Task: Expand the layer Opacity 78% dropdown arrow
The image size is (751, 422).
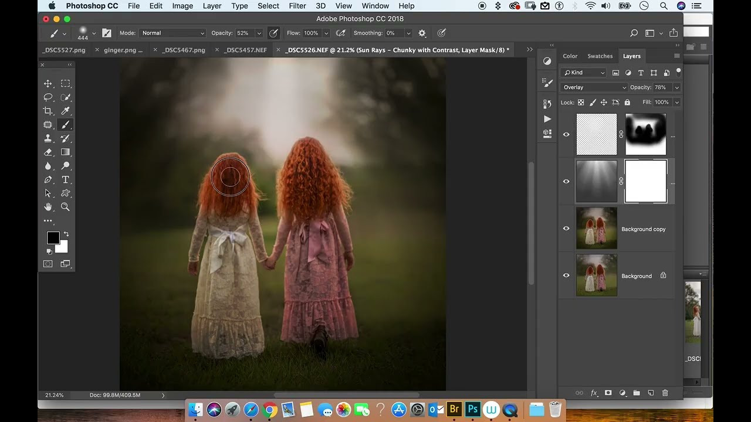Action: pyautogui.click(x=676, y=87)
